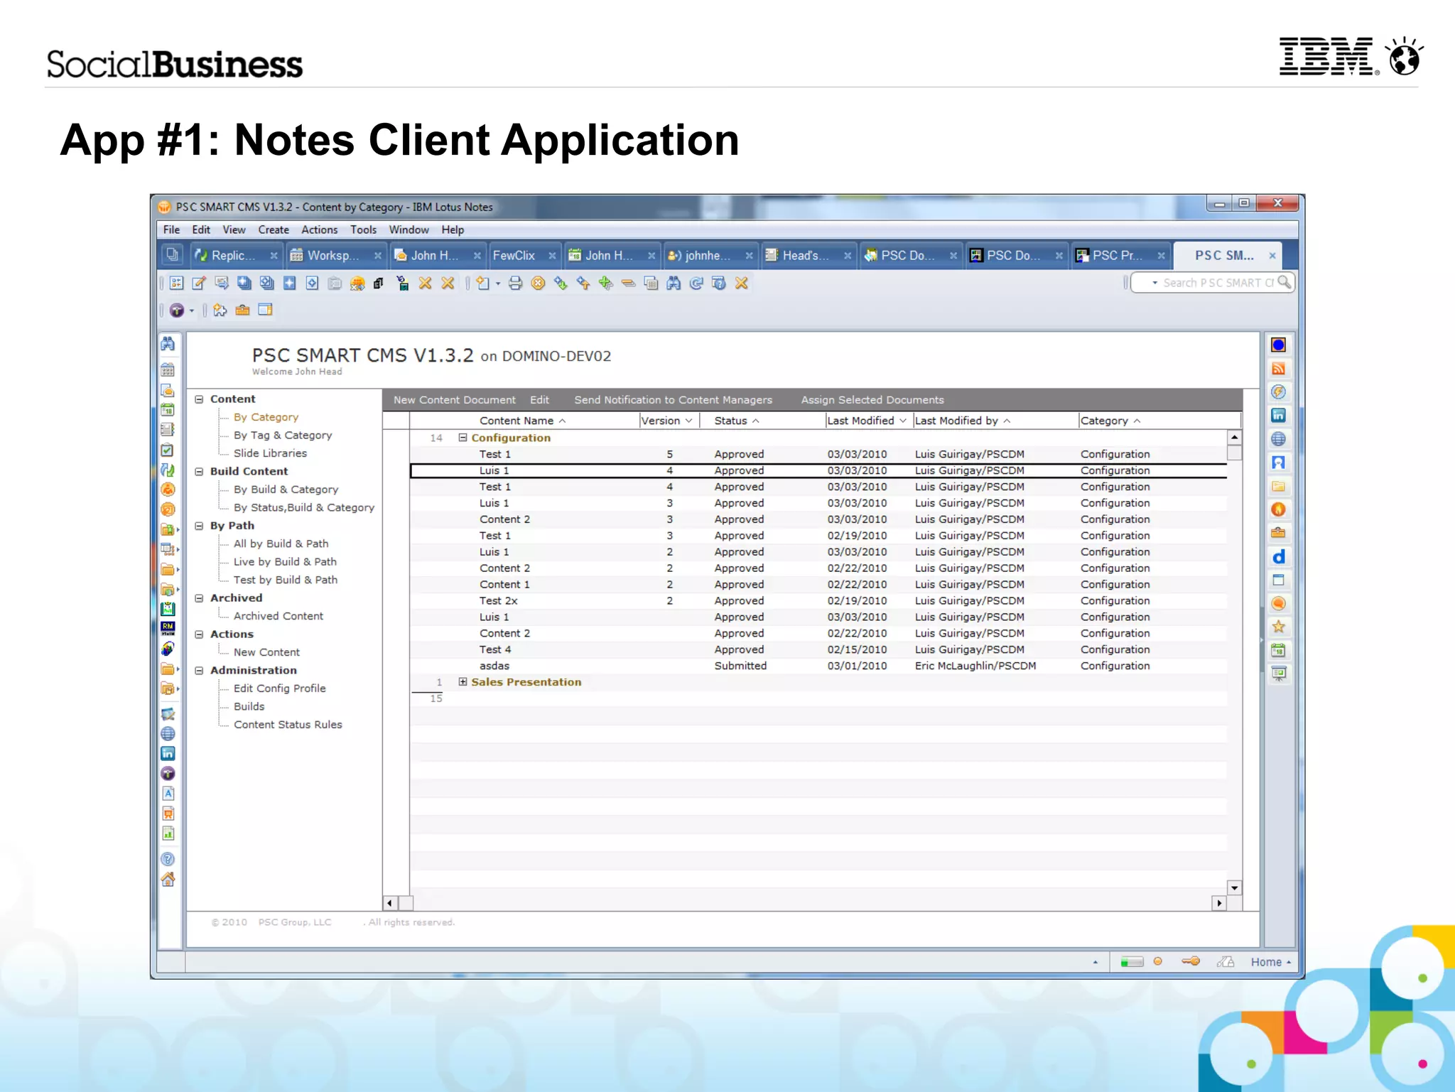This screenshot has width=1455, height=1092.
Task: Open the calendar icon in right sidebar
Action: [x=1278, y=650]
